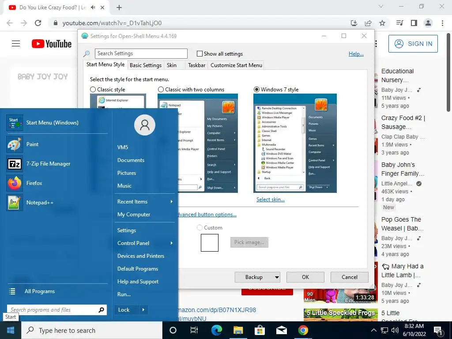Open Run... from start menu
The width and height of the screenshot is (452, 339).
tap(124, 294)
